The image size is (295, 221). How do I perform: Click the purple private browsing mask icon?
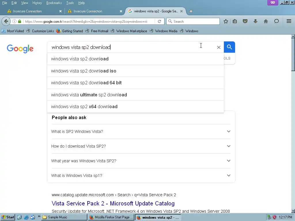(x=273, y=3)
